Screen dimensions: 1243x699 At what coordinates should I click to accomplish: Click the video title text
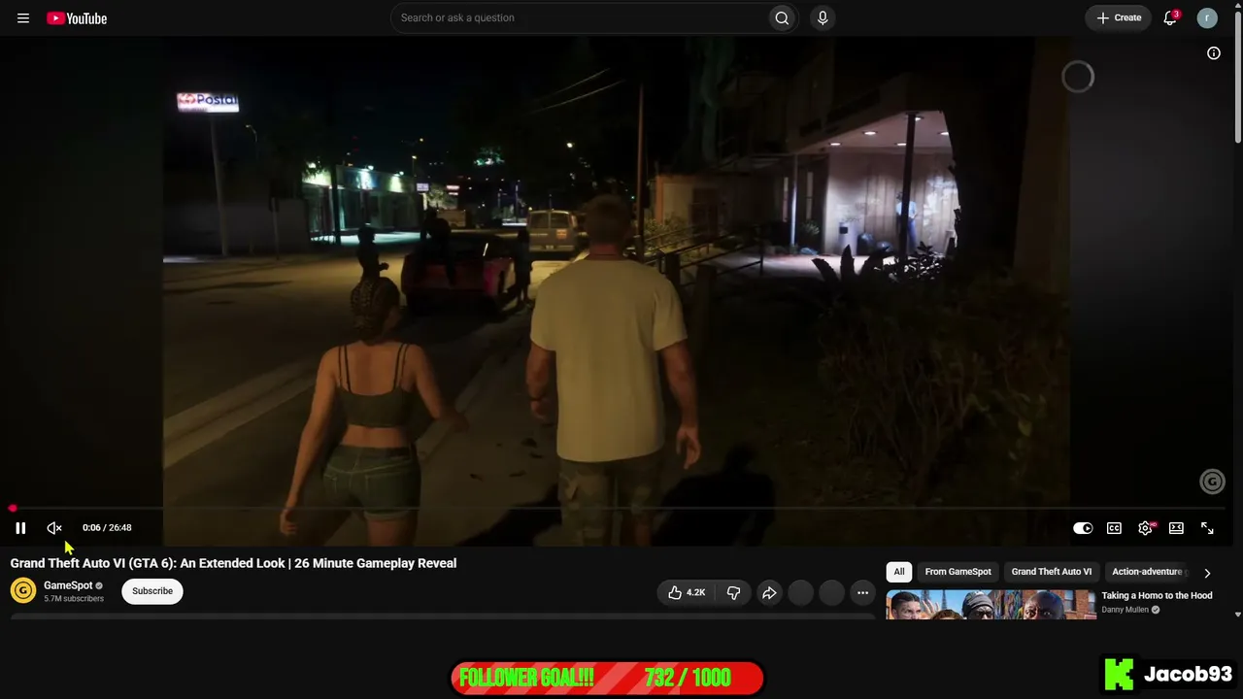(233, 563)
